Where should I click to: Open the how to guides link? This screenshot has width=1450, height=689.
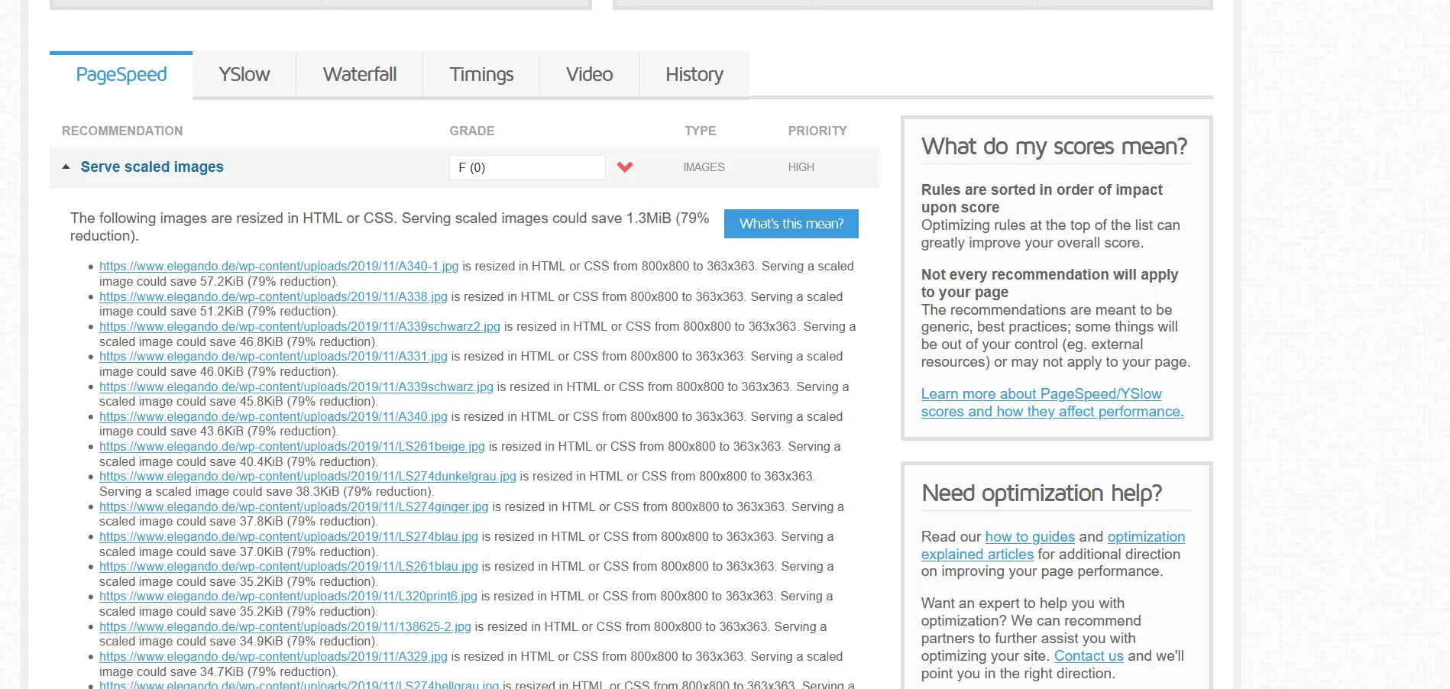(x=1030, y=537)
